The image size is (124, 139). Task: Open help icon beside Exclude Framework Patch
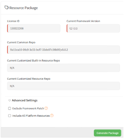coord(46,108)
